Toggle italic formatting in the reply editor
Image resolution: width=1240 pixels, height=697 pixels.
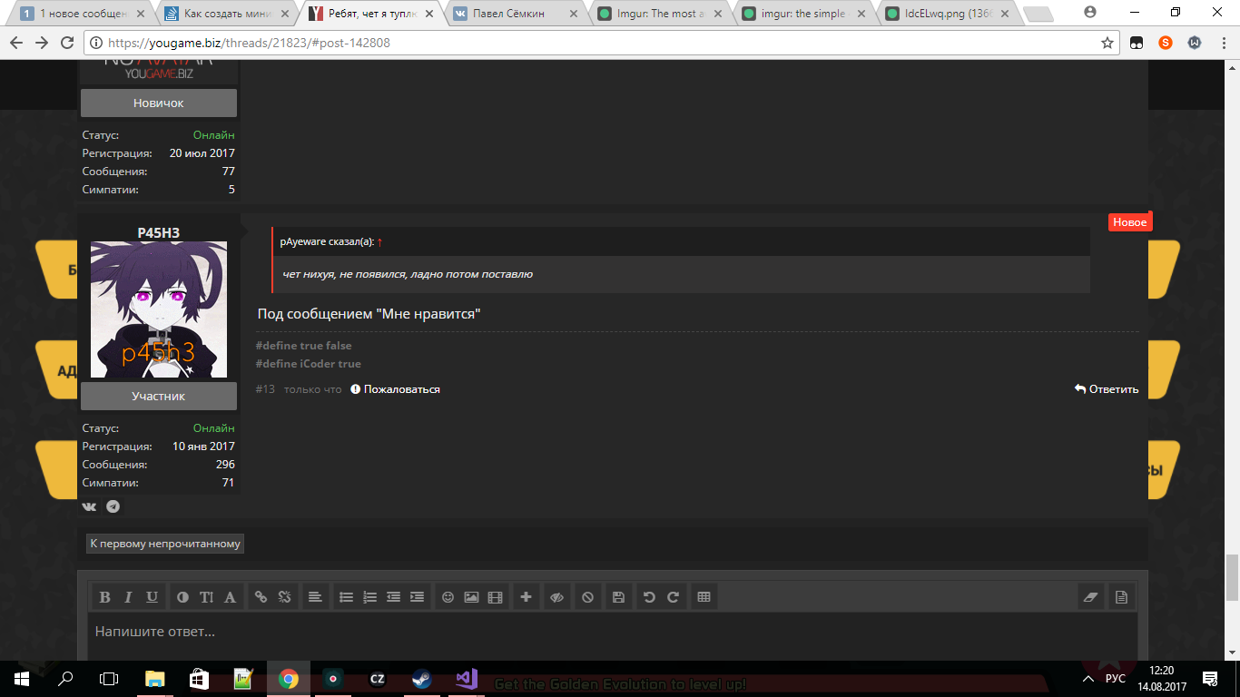click(x=128, y=597)
